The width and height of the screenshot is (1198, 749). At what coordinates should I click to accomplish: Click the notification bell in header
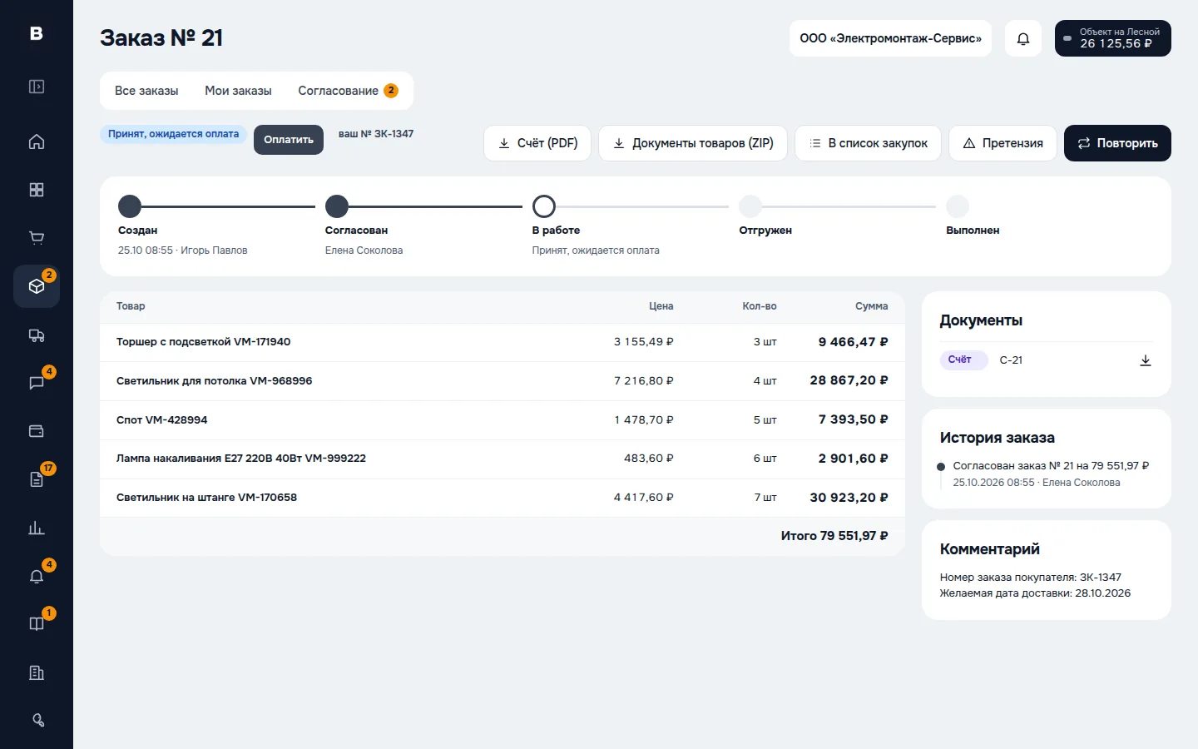1023,38
